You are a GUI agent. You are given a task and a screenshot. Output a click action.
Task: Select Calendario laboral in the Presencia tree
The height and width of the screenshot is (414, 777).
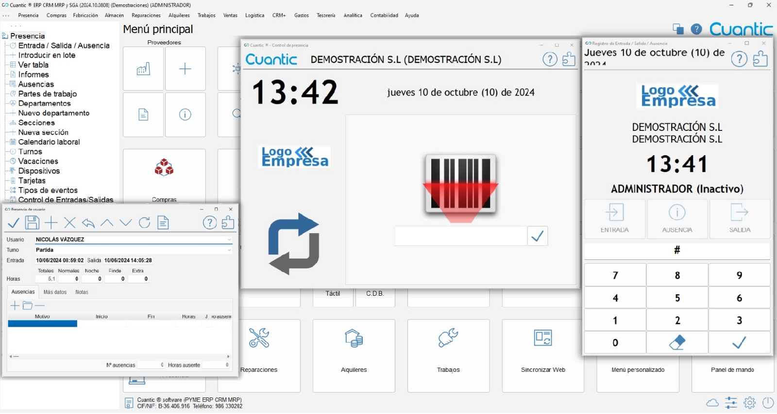pos(49,142)
